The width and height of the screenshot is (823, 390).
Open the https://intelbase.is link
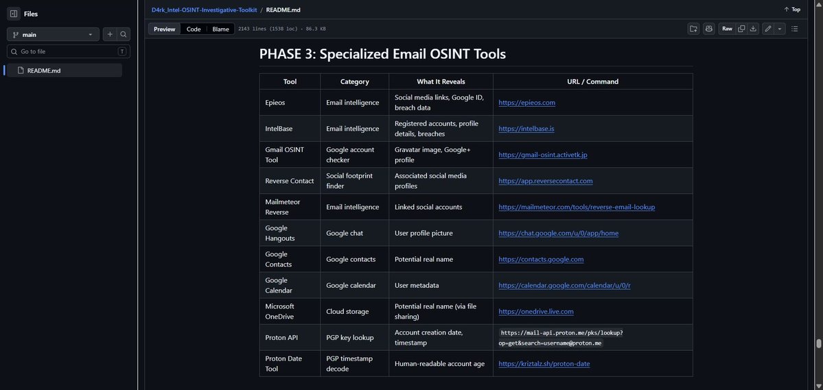[x=526, y=129]
